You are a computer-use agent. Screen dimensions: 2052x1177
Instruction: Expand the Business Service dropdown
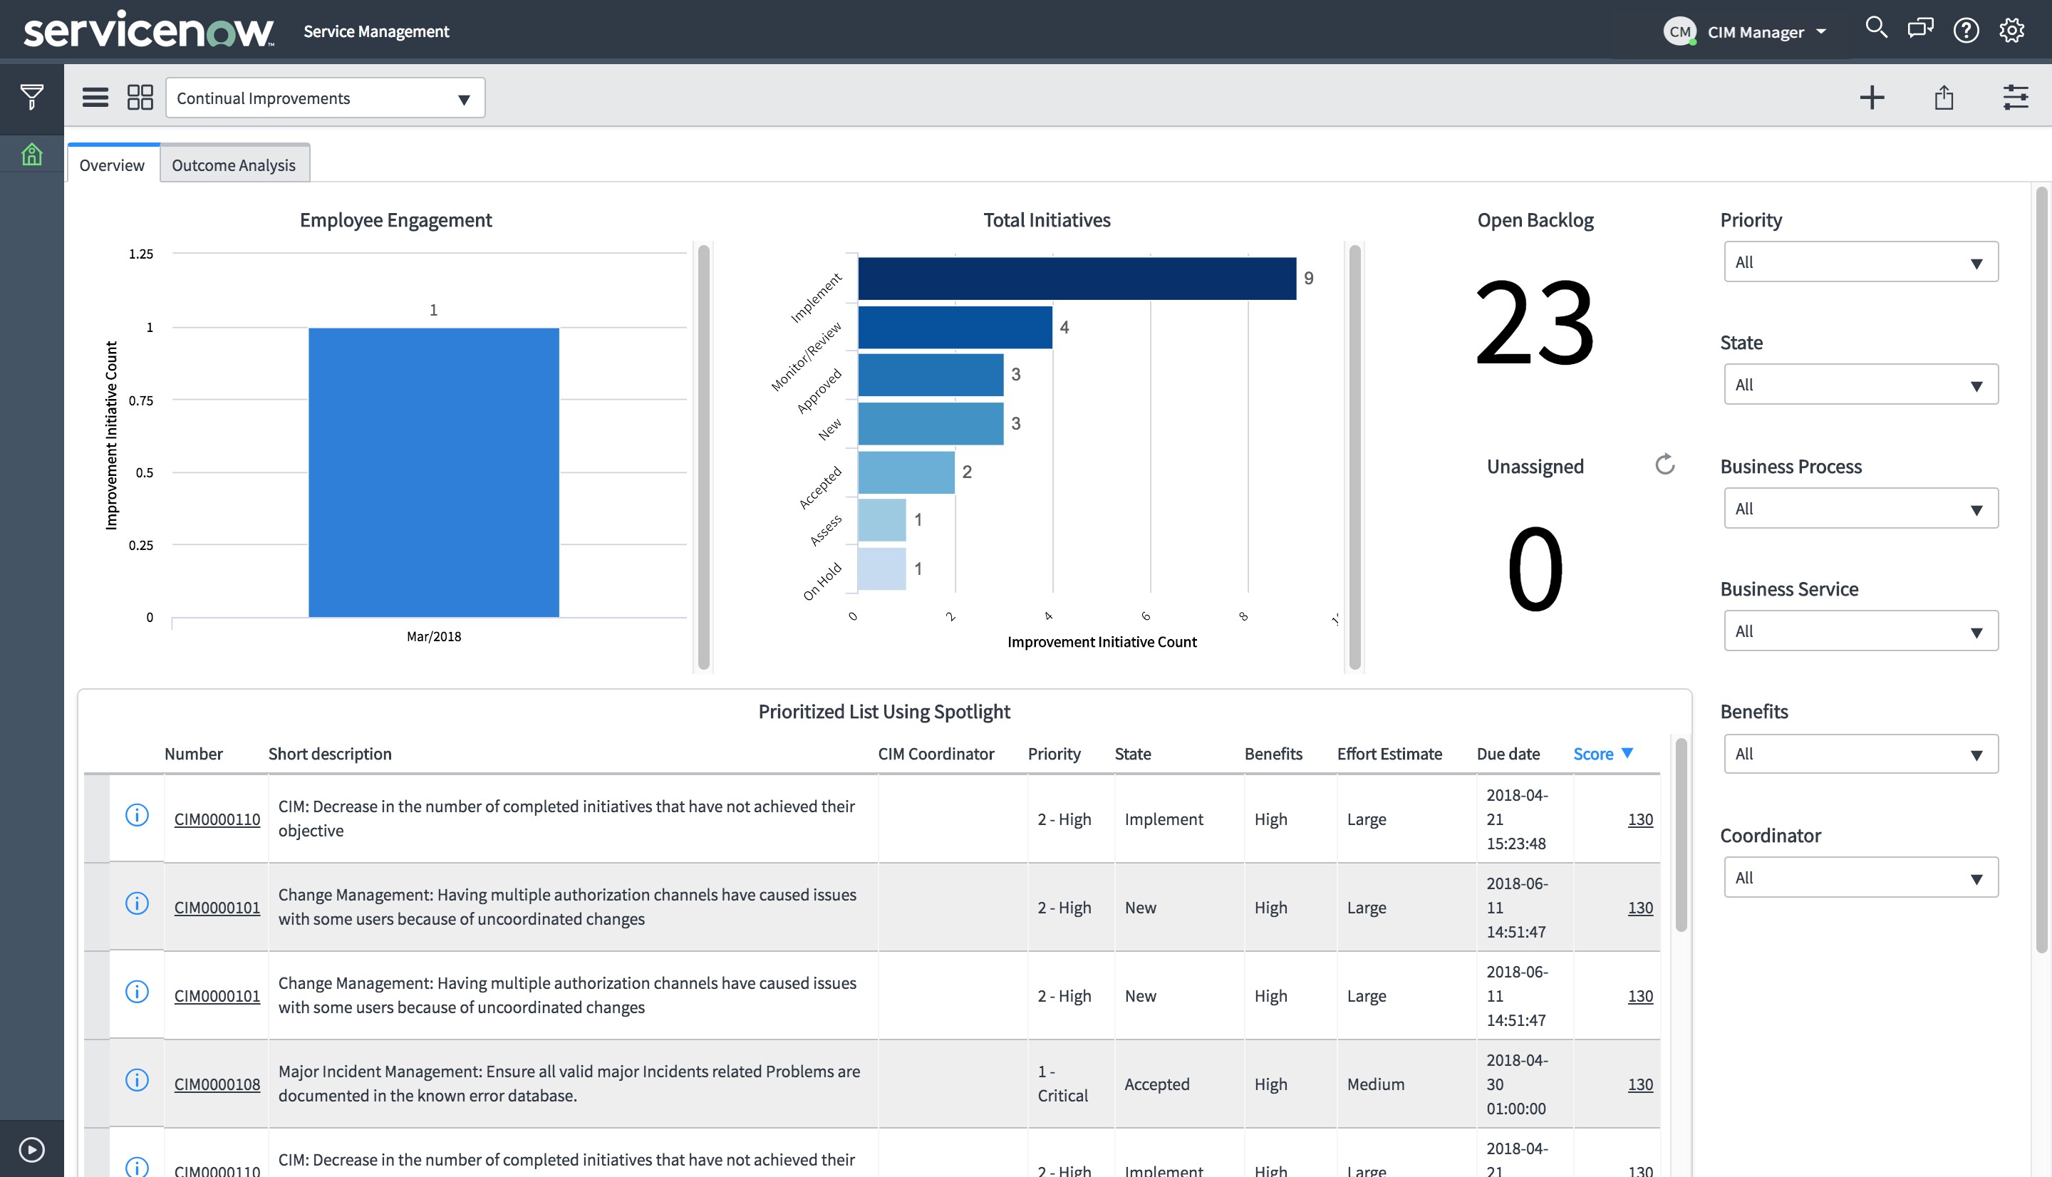pyautogui.click(x=1860, y=631)
